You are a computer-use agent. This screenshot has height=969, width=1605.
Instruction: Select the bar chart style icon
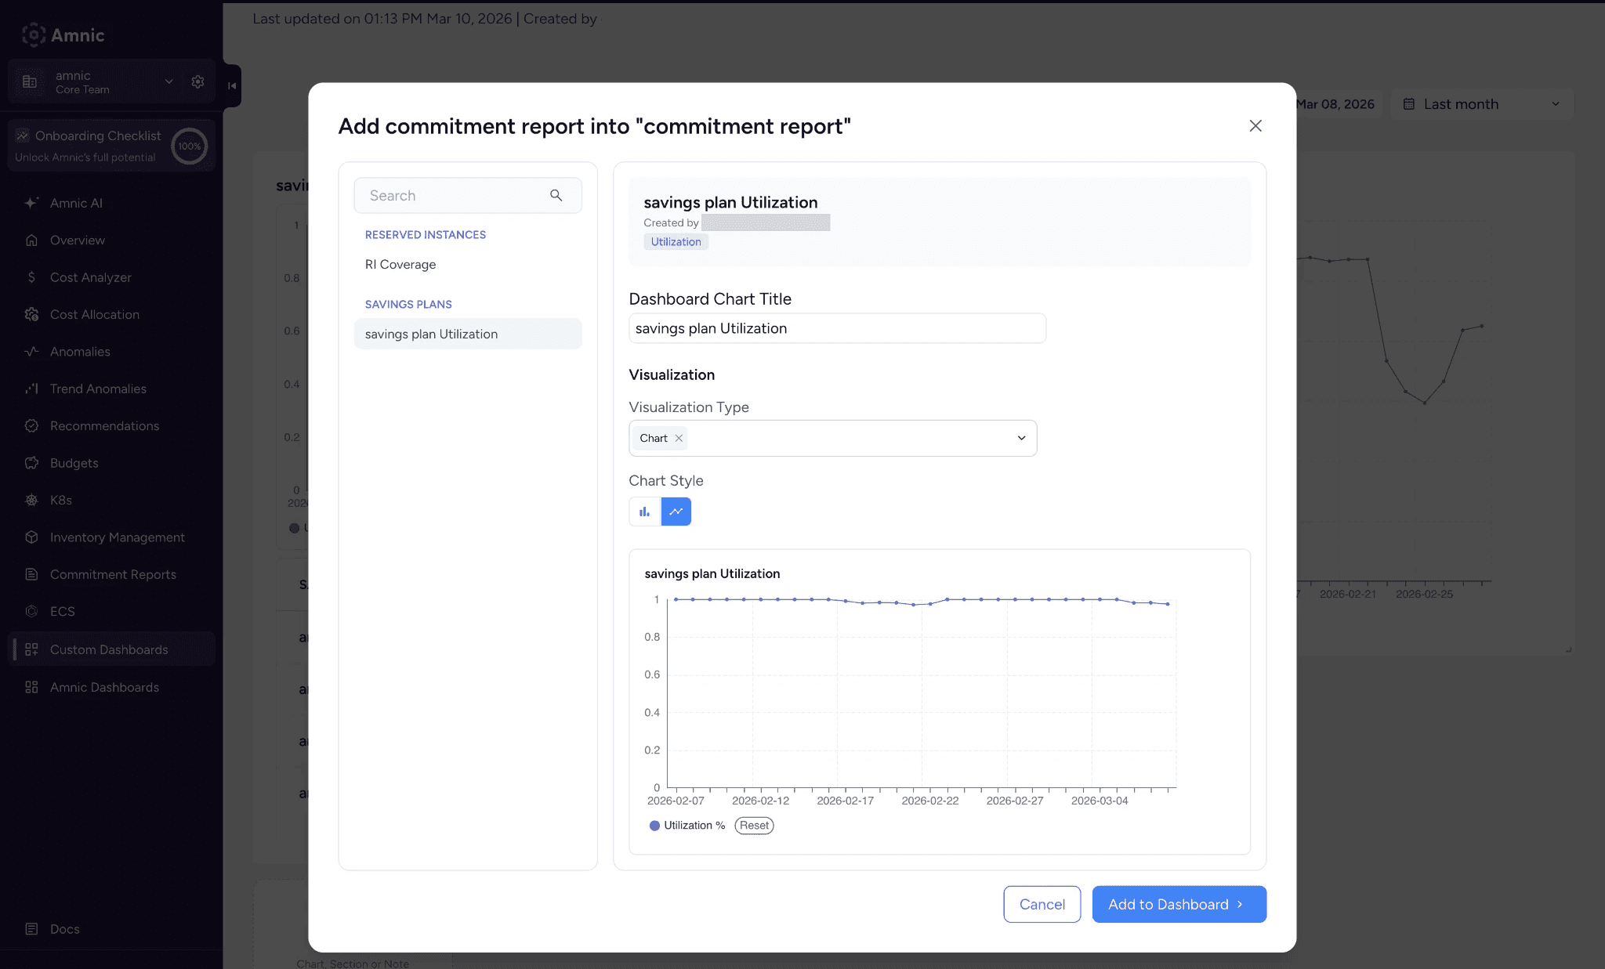(644, 512)
